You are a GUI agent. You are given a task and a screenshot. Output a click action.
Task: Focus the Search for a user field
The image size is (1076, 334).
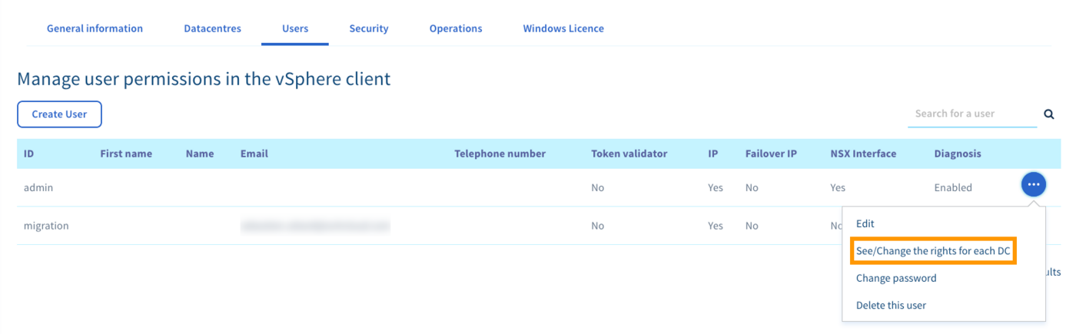click(x=971, y=114)
